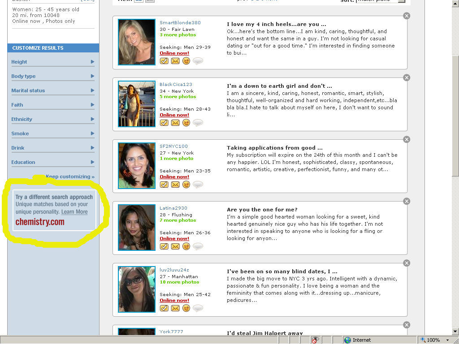Remove luv2luvu24z card via its X button
This screenshot has height=344, width=459.
(406, 263)
